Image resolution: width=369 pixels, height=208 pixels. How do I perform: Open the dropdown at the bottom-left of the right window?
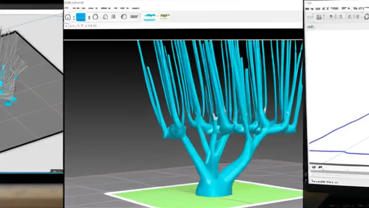[310, 27]
